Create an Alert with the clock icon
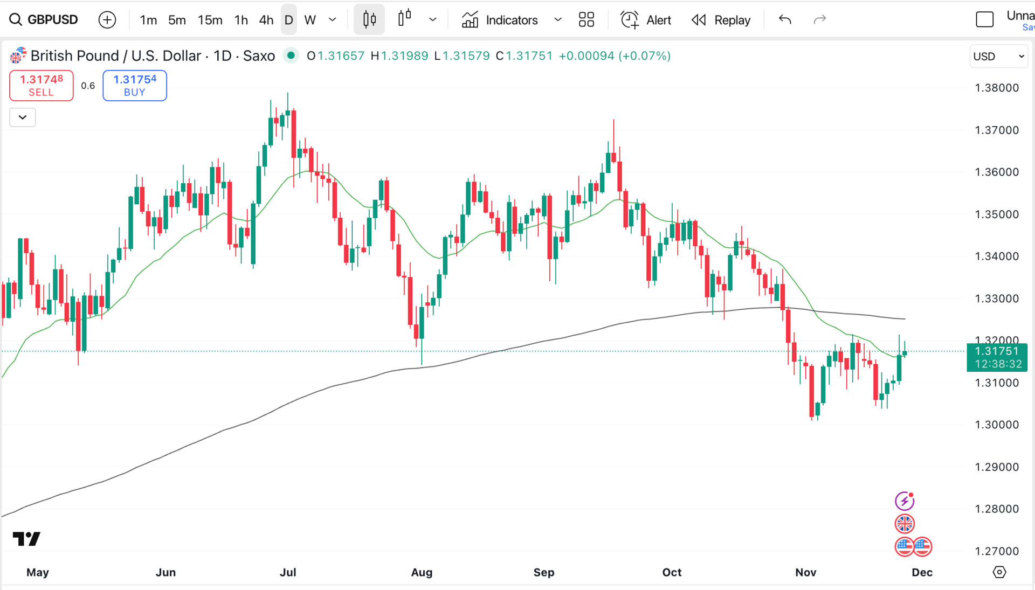 [x=630, y=20]
